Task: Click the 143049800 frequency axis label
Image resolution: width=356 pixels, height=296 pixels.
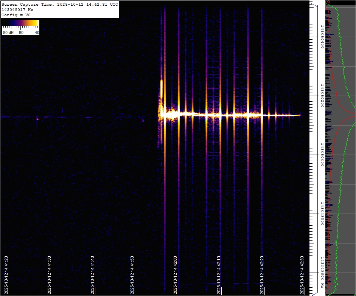Action: coord(322,214)
